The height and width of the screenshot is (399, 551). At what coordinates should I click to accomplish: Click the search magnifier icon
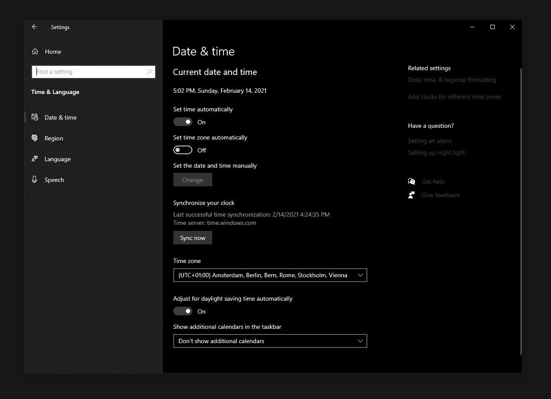[149, 72]
